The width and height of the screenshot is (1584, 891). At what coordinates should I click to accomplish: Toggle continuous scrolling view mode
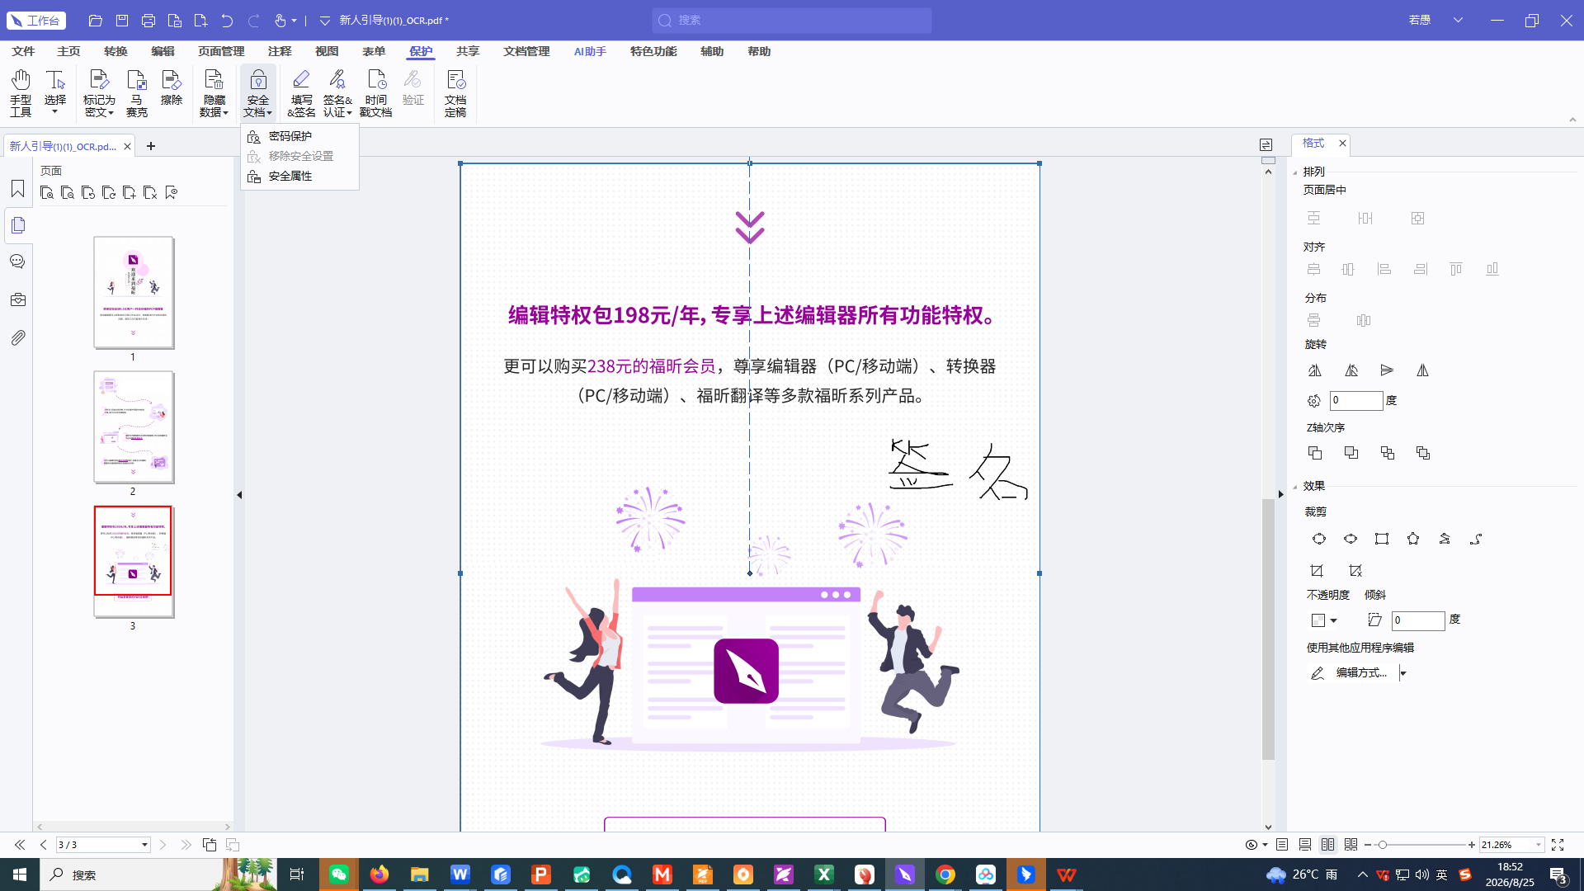click(x=1305, y=845)
